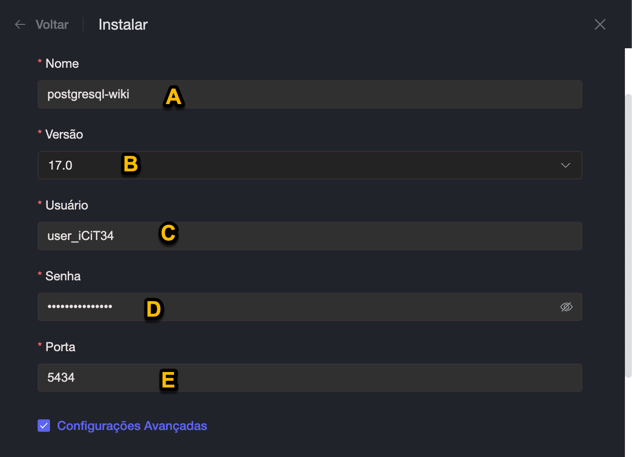Click the Senha field label

pyautogui.click(x=63, y=276)
